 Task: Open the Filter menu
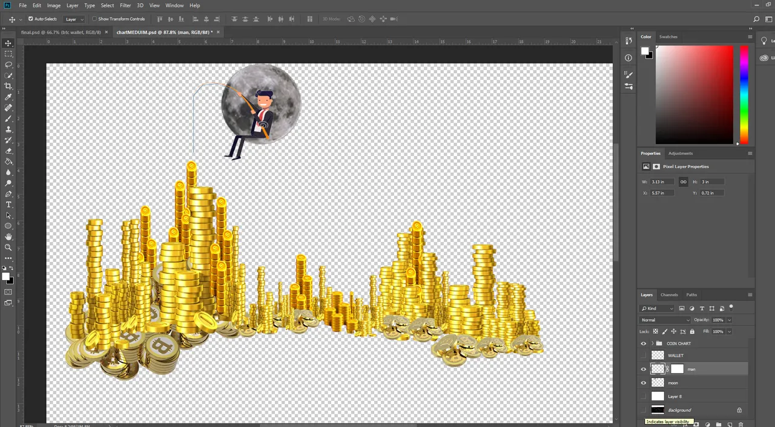point(125,5)
